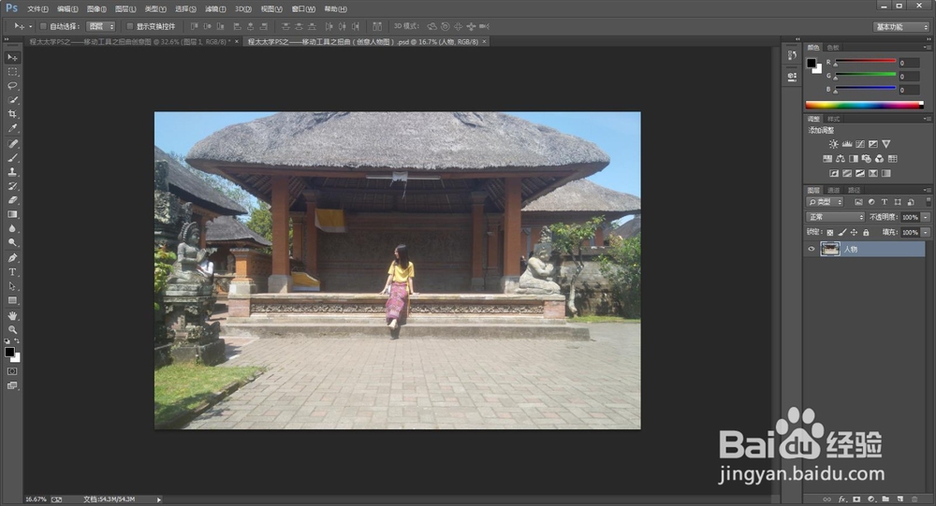
Task: Open the 填充 fill dropdown arrow
Action: (x=926, y=233)
